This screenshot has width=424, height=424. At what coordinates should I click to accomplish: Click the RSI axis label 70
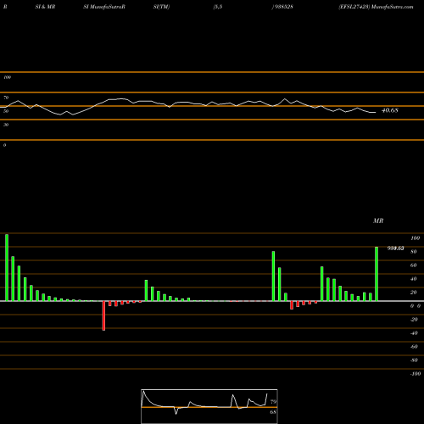pyautogui.click(x=6, y=98)
